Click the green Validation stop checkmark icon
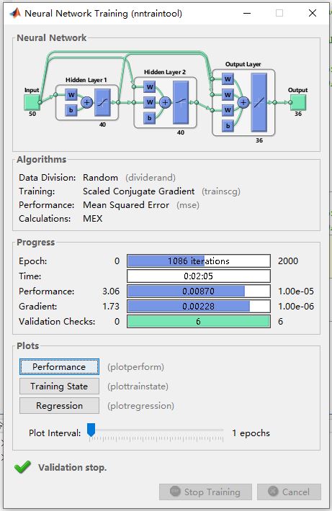The width and height of the screenshot is (332, 511). (x=22, y=467)
